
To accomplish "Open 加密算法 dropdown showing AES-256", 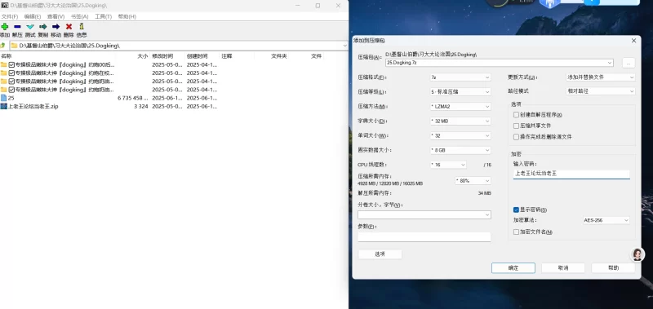I will click(x=606, y=220).
